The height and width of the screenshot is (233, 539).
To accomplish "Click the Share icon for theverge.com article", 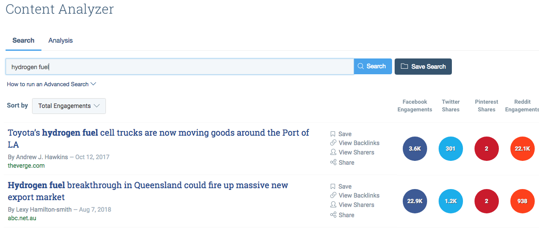I will click(333, 163).
